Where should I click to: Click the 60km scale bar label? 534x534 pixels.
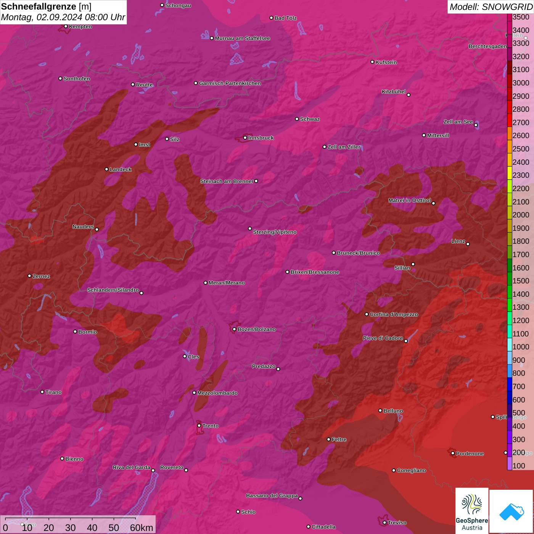(142, 528)
